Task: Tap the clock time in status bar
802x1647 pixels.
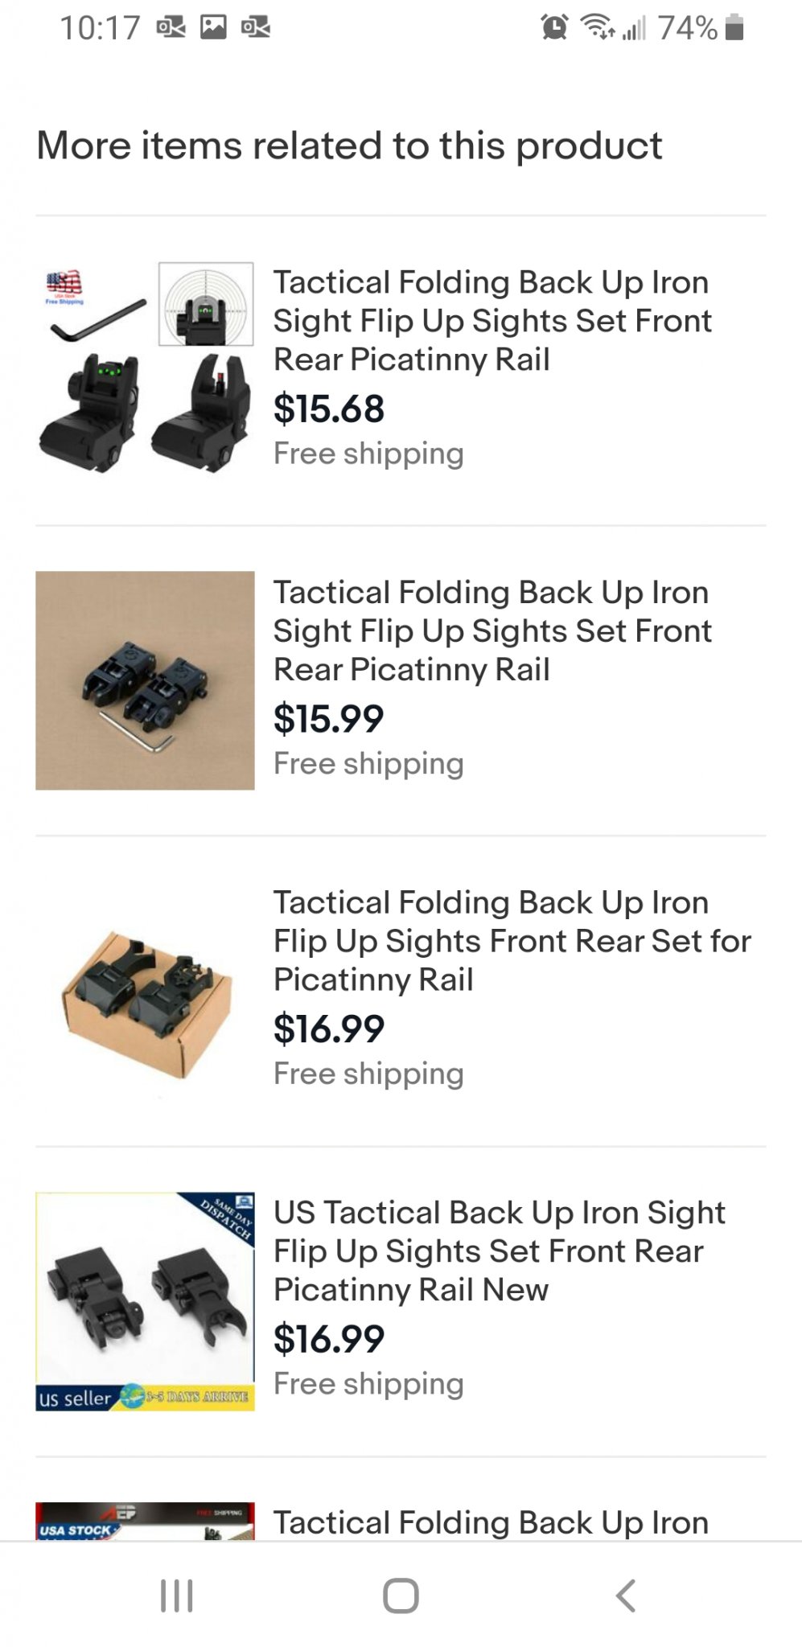Action: click(100, 28)
